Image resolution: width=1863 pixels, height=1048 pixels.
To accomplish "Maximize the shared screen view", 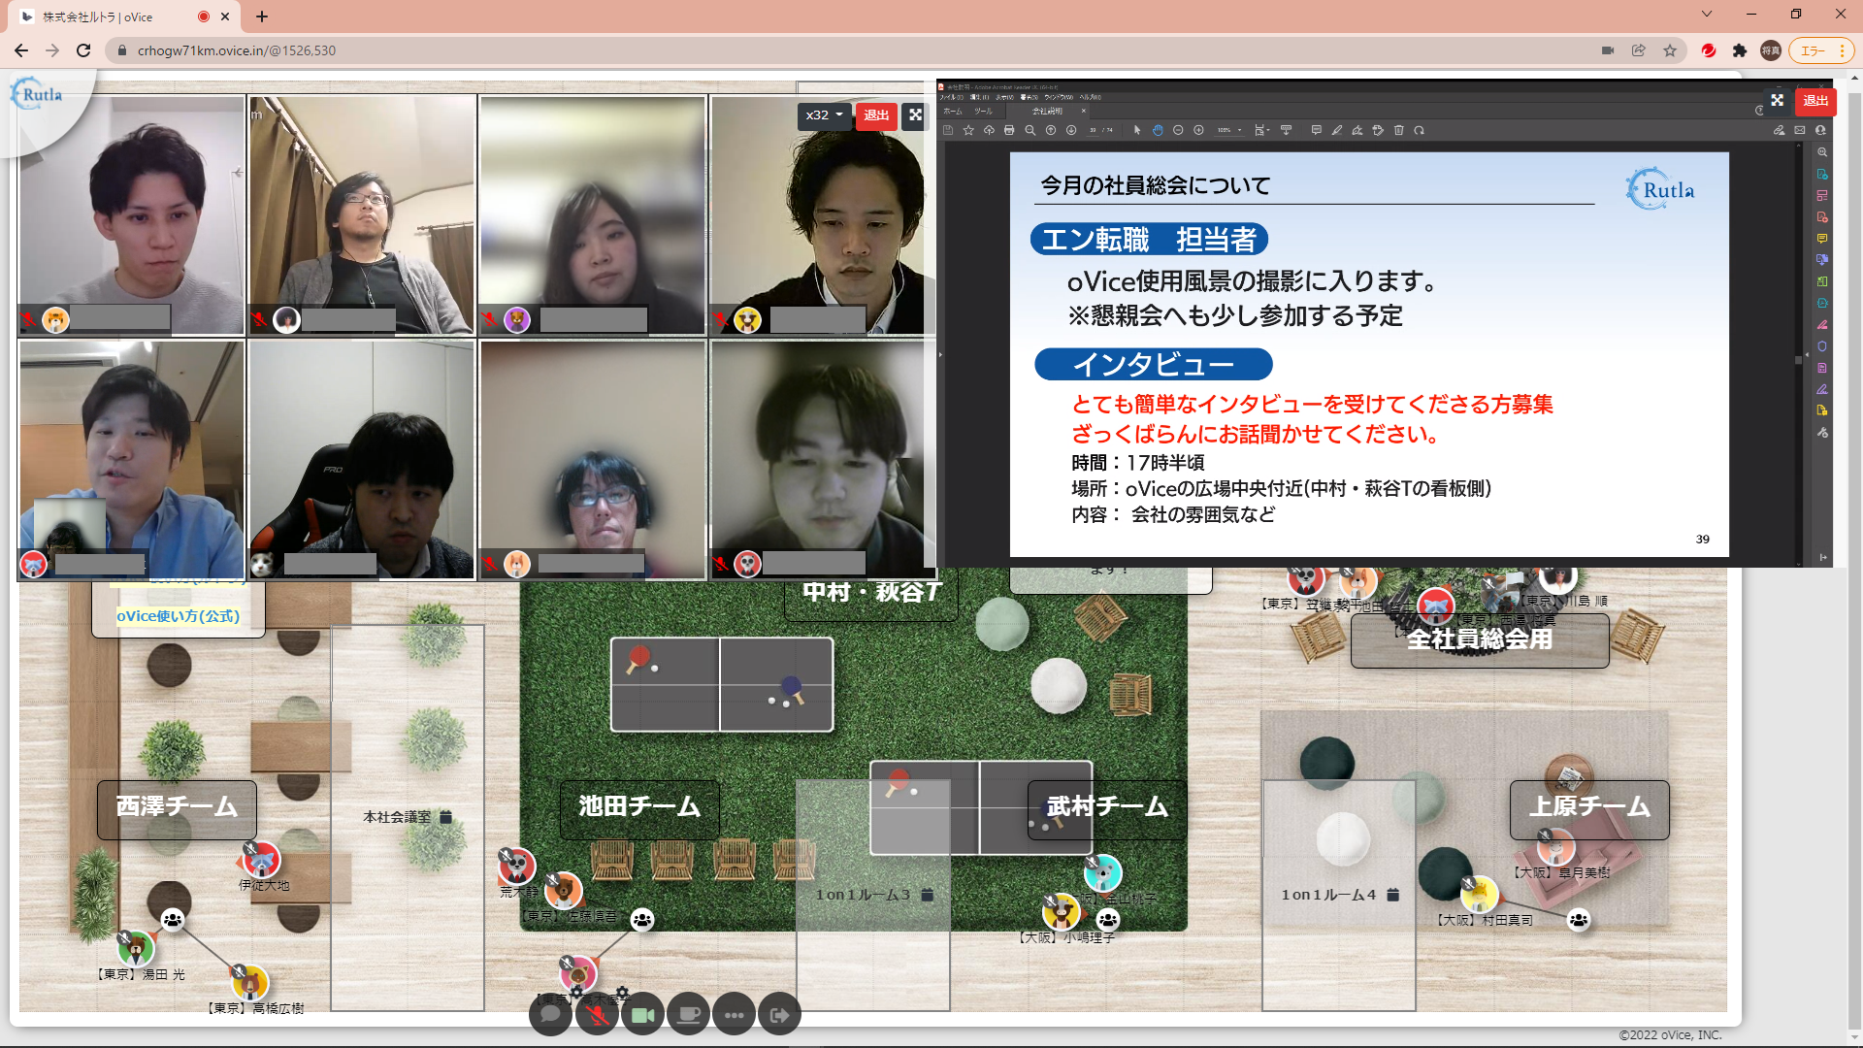I will coord(1777,101).
